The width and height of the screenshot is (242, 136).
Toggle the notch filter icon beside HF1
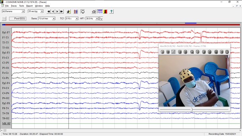click(x=101, y=19)
